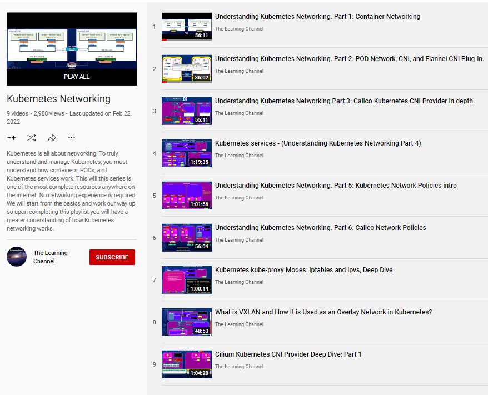Screen dimensions: 488x395
Task: Click the red SUBSCRIBE button
Action: tap(112, 257)
